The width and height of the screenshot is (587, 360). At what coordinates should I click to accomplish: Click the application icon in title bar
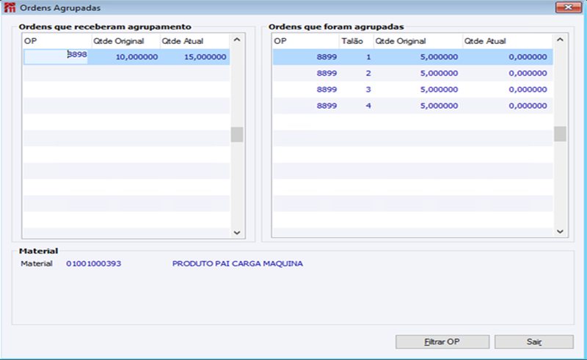click(x=10, y=7)
